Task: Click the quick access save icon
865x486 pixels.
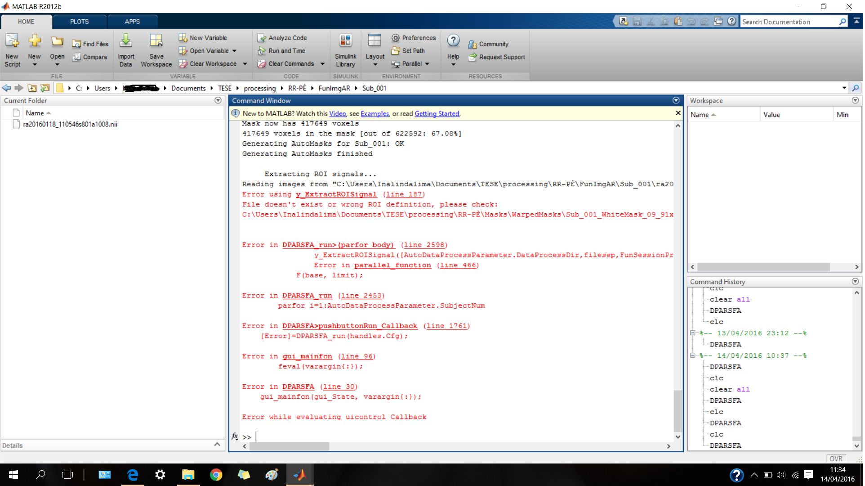Action: pyautogui.click(x=637, y=21)
